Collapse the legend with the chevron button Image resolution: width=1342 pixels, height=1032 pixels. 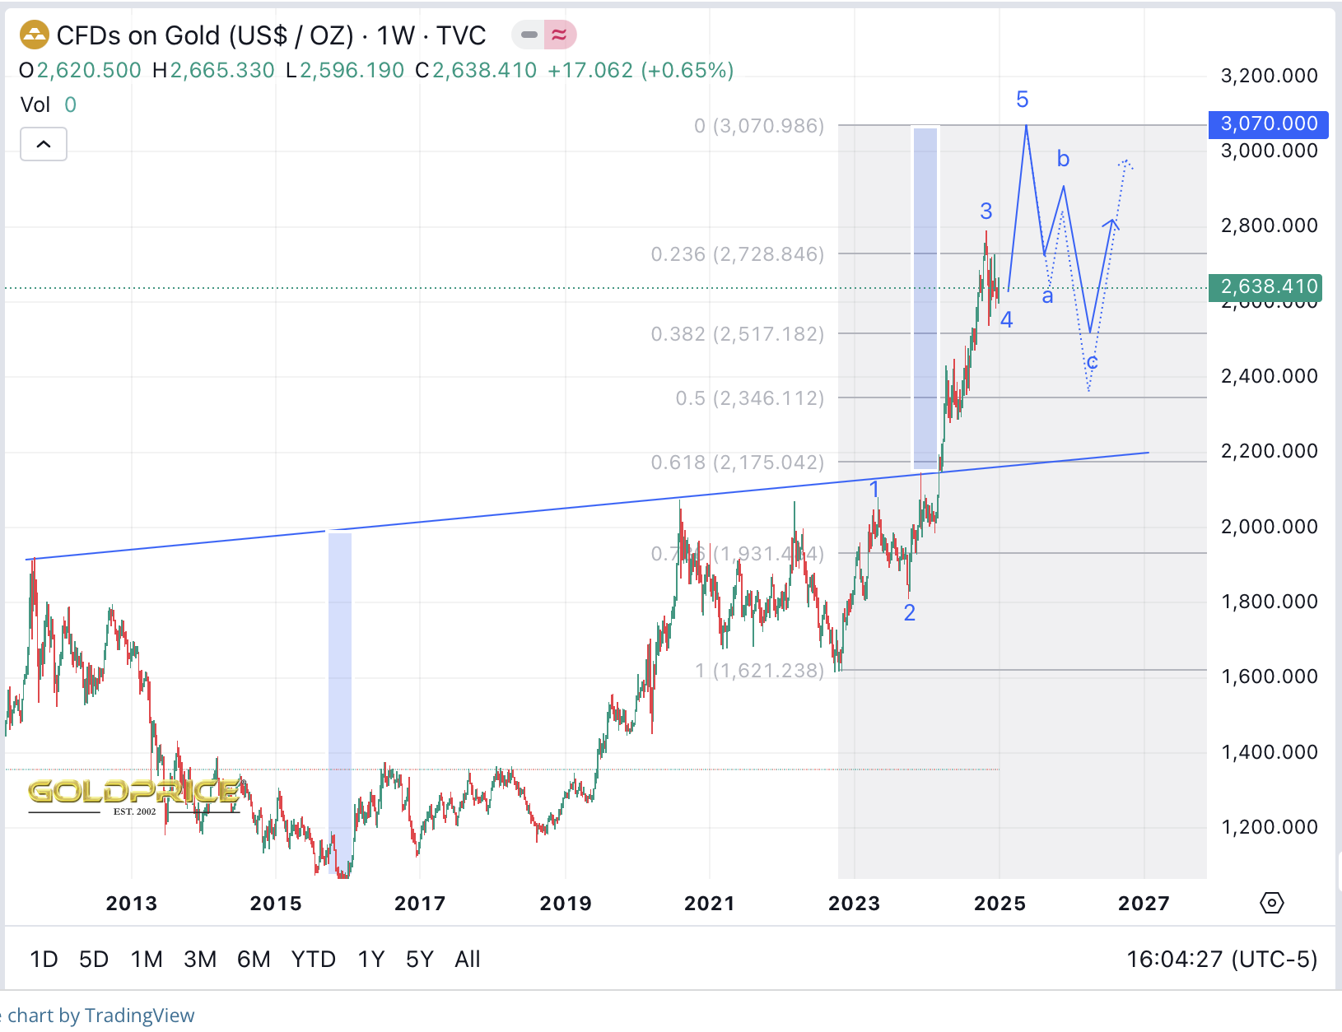pos(44,144)
